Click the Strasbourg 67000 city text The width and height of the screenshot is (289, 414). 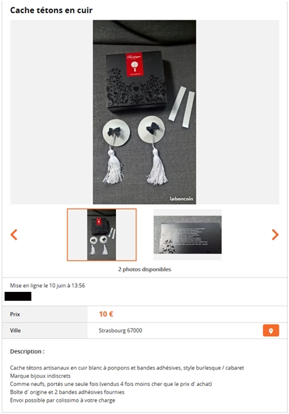121,331
